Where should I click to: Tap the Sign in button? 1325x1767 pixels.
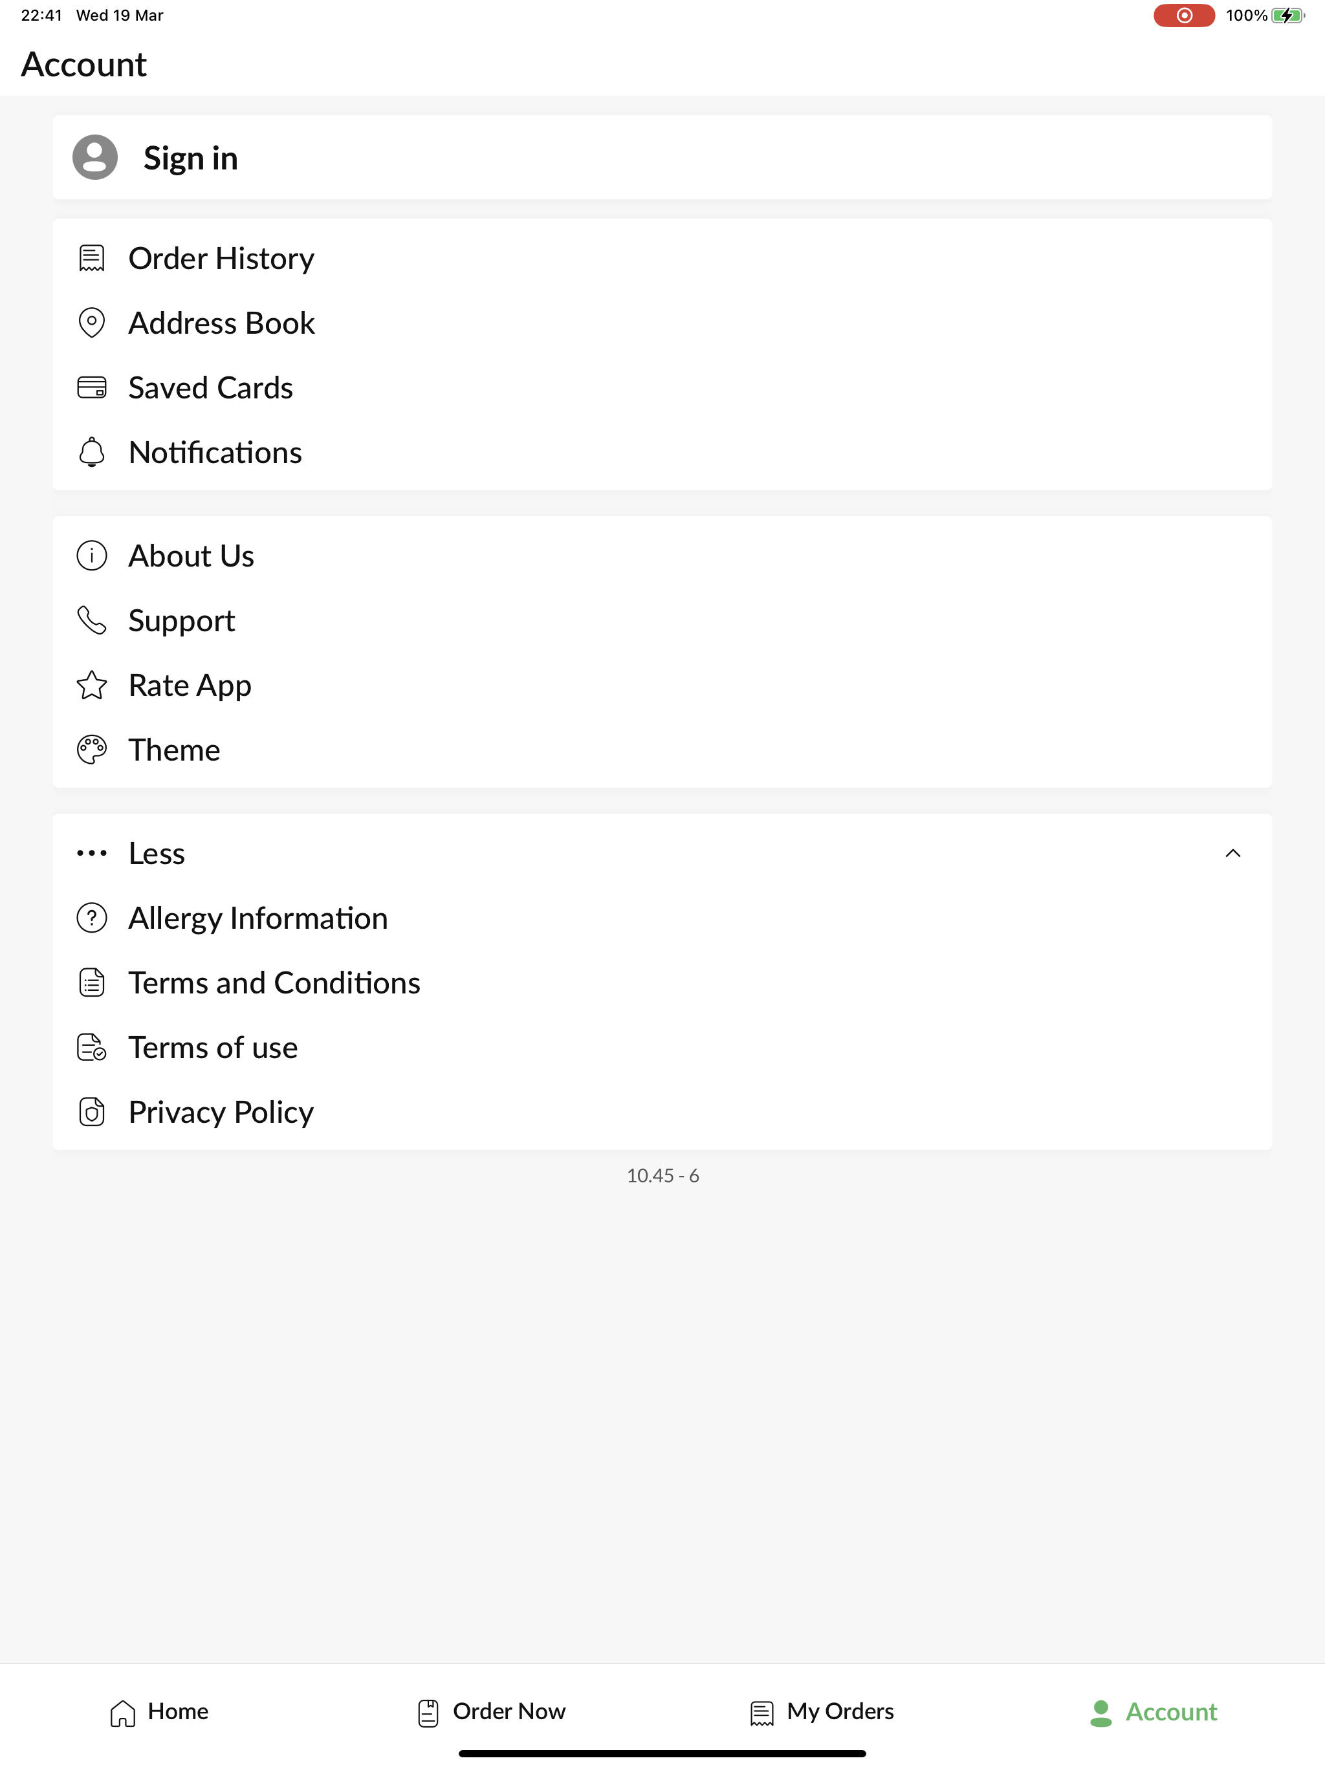click(662, 157)
